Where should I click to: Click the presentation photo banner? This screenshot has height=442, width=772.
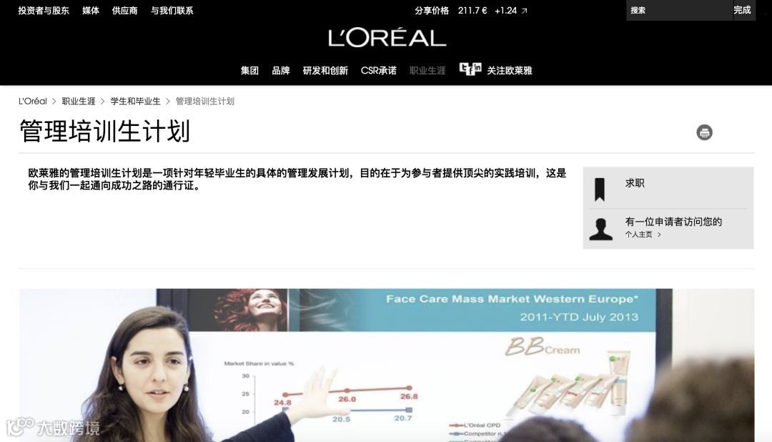click(387, 365)
